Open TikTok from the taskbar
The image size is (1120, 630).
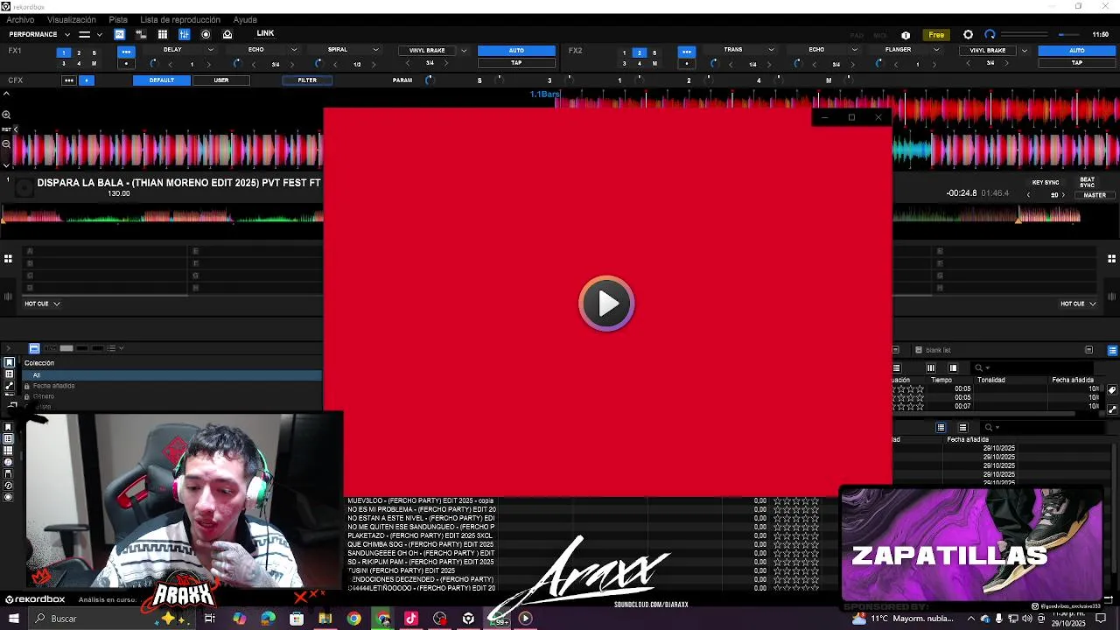[x=410, y=619]
